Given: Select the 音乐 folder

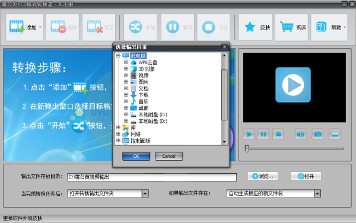Looking at the screenshot, I should click(144, 101).
